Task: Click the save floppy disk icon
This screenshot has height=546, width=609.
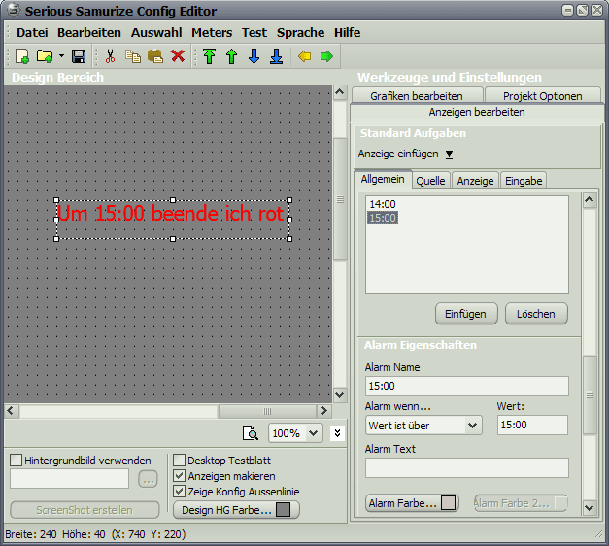Action: [x=79, y=56]
